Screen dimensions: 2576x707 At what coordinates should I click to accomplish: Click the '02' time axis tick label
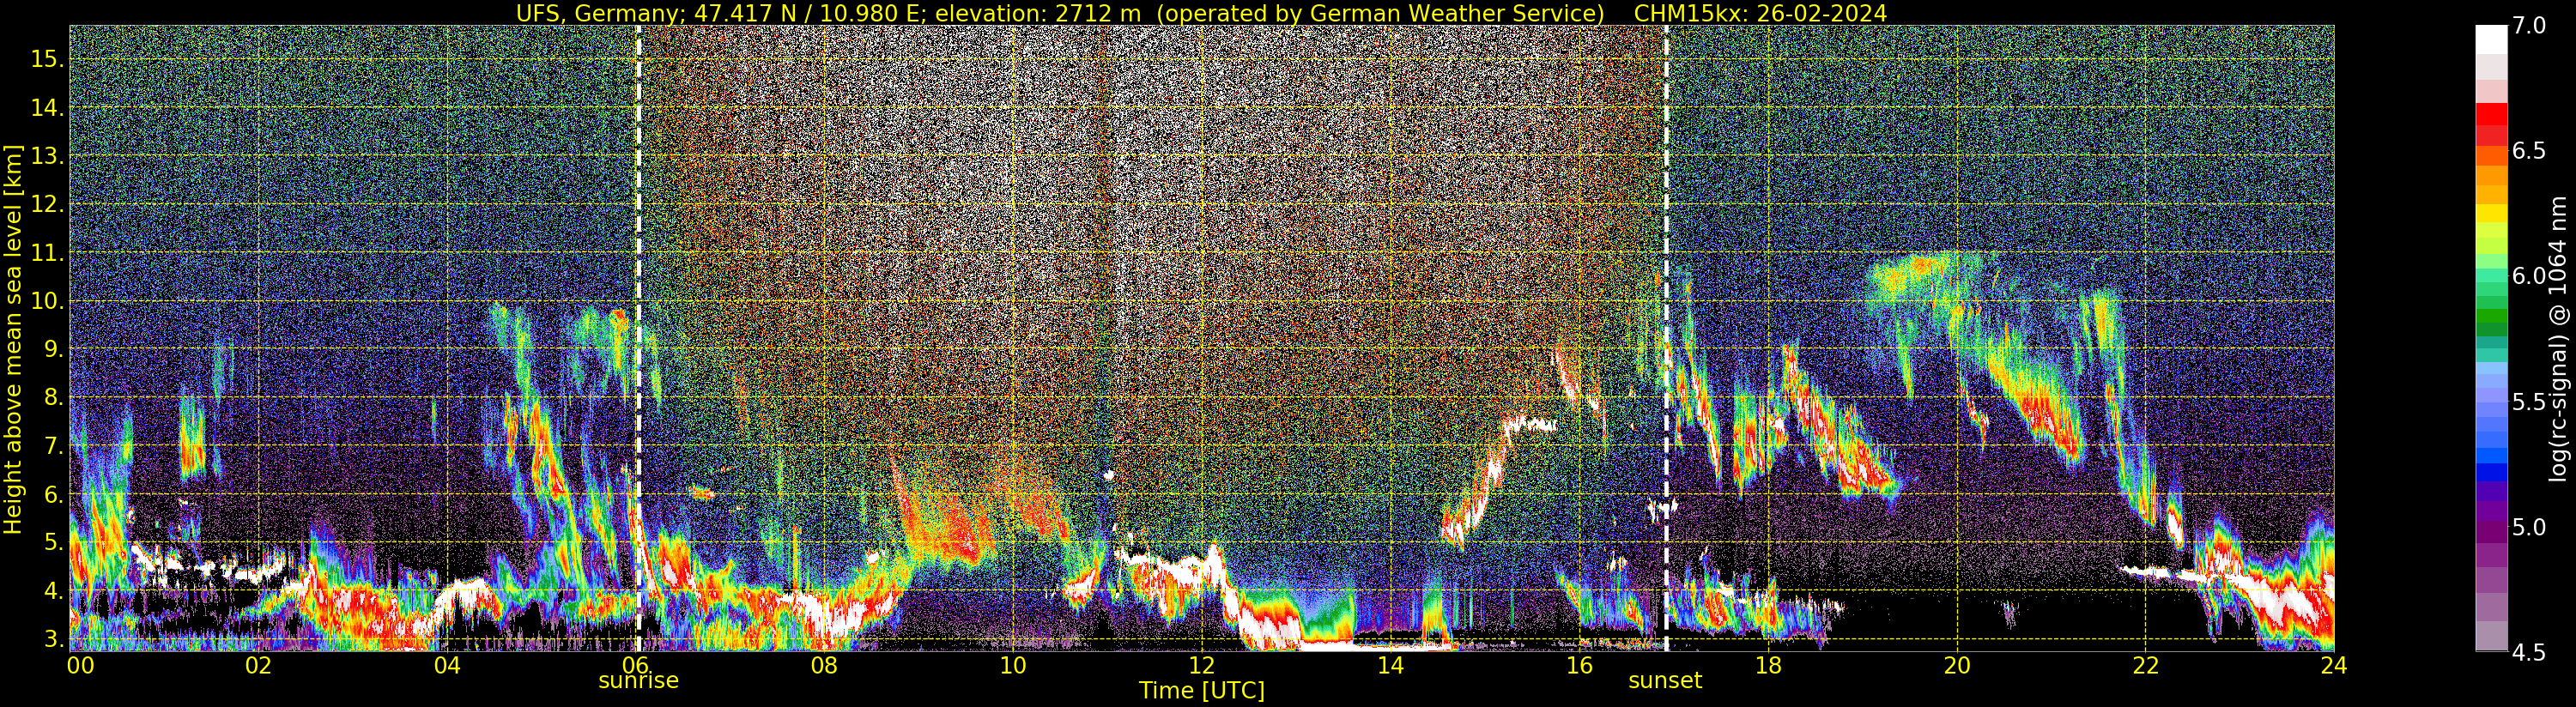click(x=258, y=665)
